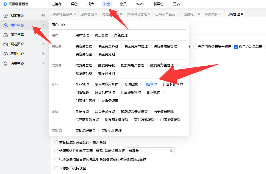Open the 进销存 top menu
266x174 pixels.
click(x=57, y=4)
